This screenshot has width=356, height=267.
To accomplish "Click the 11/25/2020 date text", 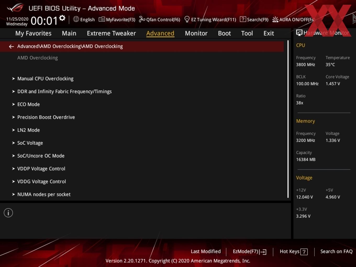I will coord(17,19).
